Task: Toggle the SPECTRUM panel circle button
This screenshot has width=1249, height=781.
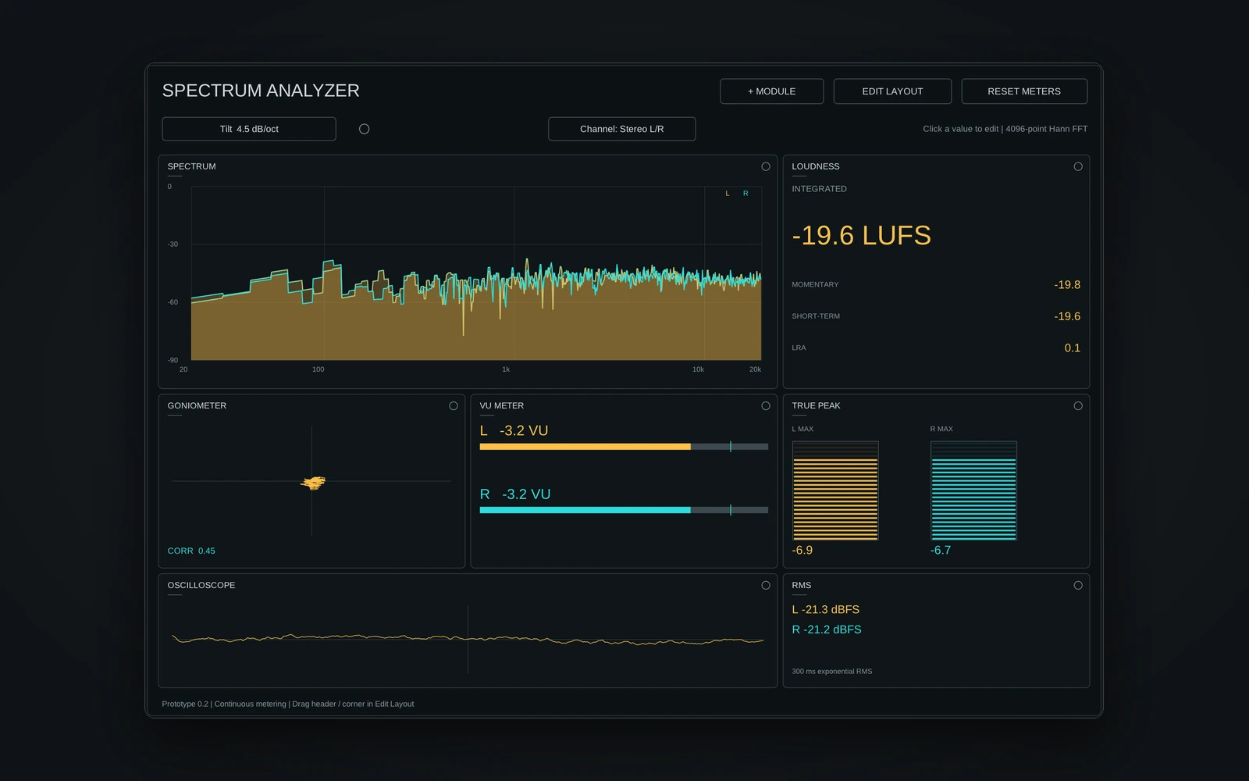Action: [x=766, y=166]
